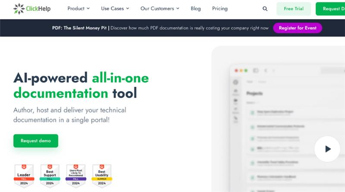Screen dimensions: 345x192
Task: Click the G2 Leader Fall 2024 badge
Action: [x=24, y=176]
